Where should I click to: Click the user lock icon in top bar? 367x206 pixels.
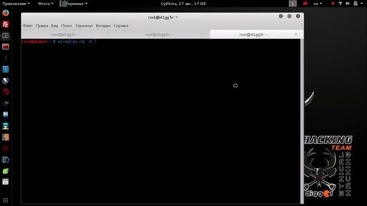tap(356, 3)
